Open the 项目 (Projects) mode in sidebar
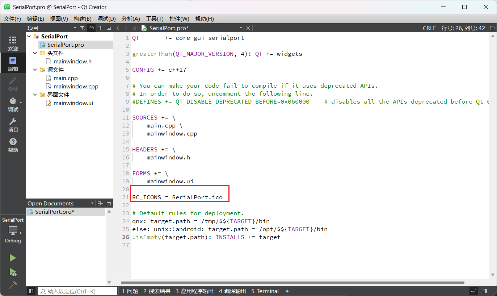This screenshot has width=497, height=296. click(13, 125)
